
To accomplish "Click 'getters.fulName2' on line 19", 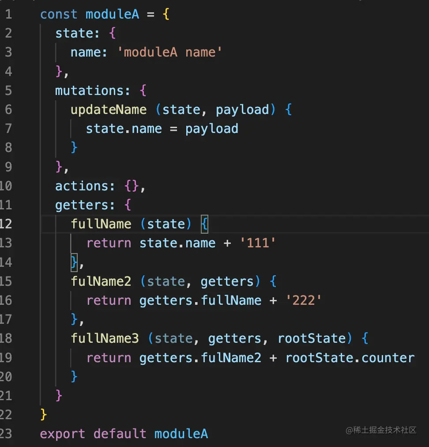I will coord(200,358).
